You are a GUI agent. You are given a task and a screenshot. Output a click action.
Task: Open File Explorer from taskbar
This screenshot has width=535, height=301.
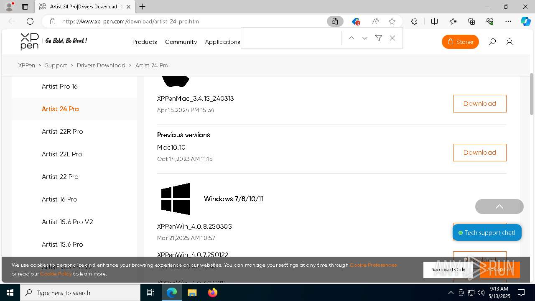pyautogui.click(x=192, y=293)
